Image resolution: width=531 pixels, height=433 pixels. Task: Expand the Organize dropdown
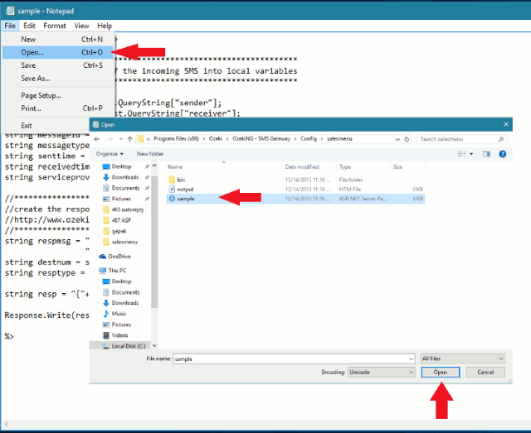109,153
